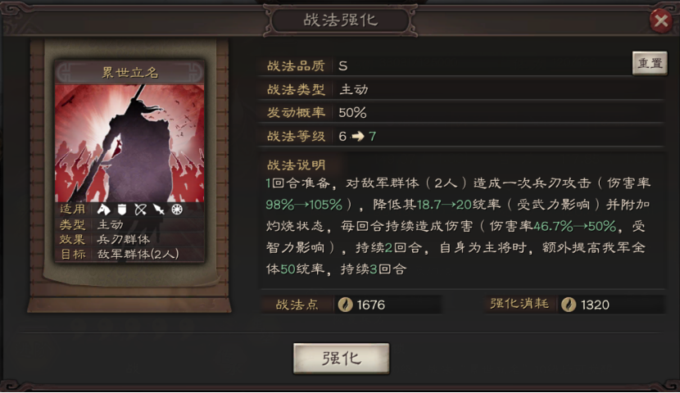Click the tactic points feather icon beside 1676
680x393 pixels.
(345, 305)
